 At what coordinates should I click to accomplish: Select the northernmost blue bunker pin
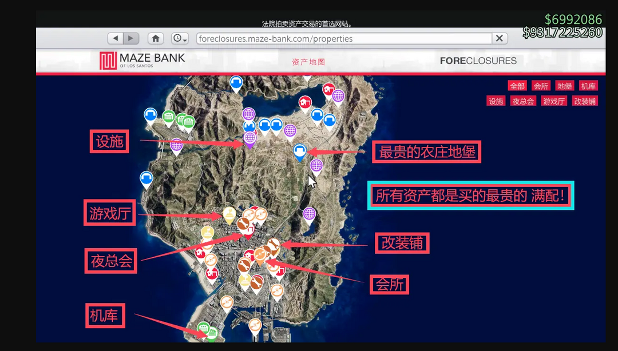pos(236,83)
